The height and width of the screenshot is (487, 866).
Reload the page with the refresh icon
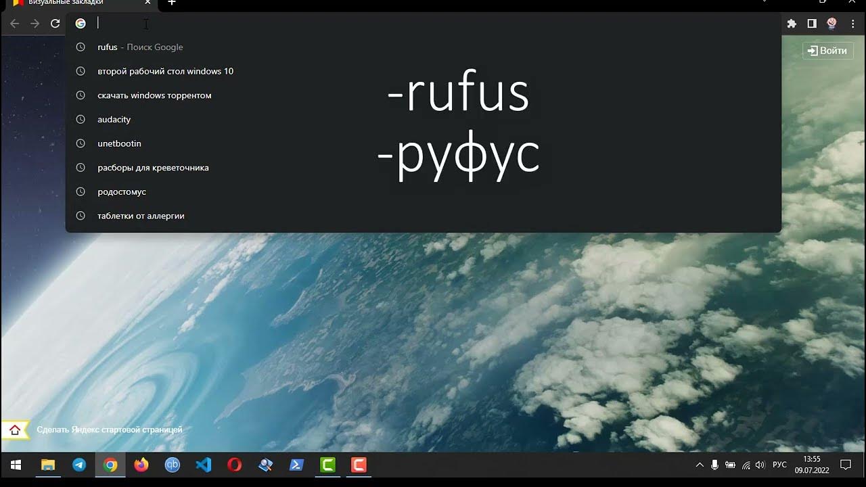coord(55,24)
